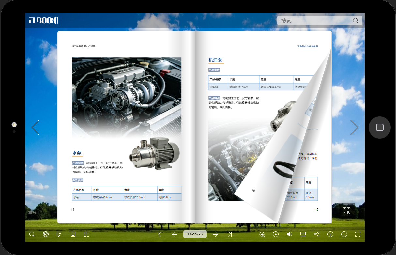The height and width of the screenshot is (255, 396).
Task: Click 产品参数 label under 机油泵 heading
Action: tap(214, 70)
